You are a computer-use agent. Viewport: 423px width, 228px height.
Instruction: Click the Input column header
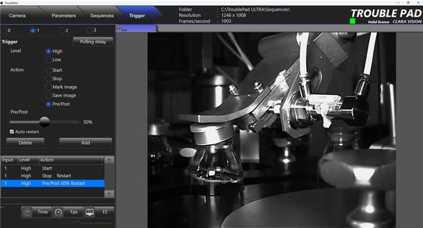tap(9, 160)
